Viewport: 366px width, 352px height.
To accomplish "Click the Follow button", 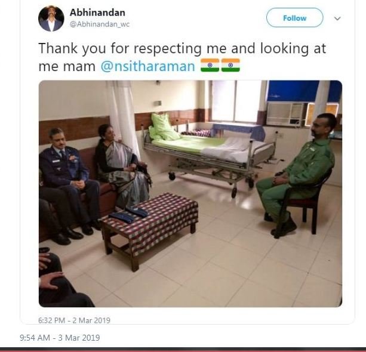I will click(294, 18).
